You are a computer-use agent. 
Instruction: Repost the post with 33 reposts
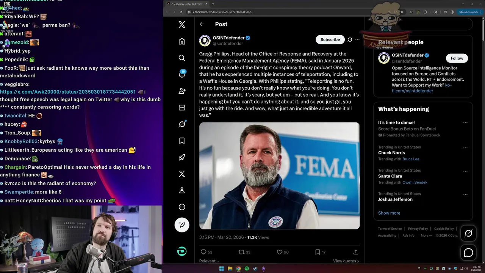point(244,252)
